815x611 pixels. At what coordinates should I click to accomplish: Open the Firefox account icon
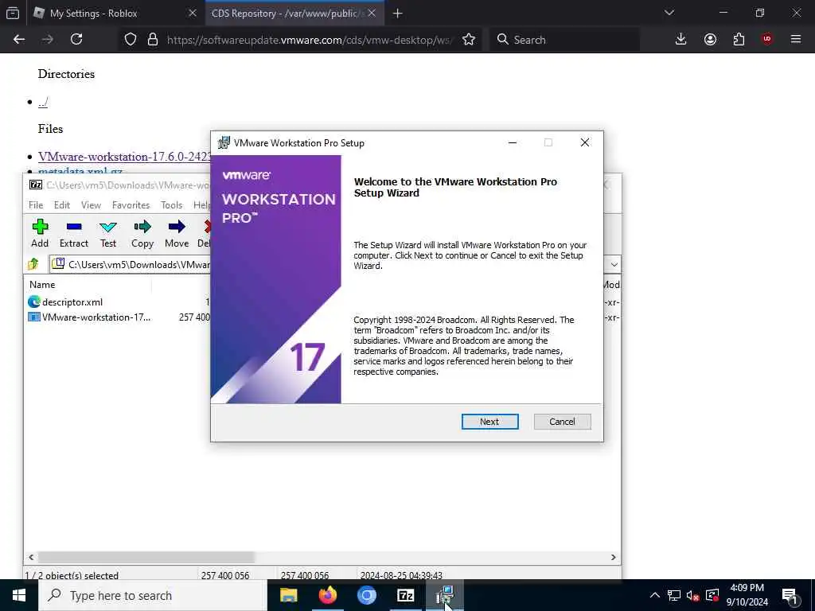point(710,40)
